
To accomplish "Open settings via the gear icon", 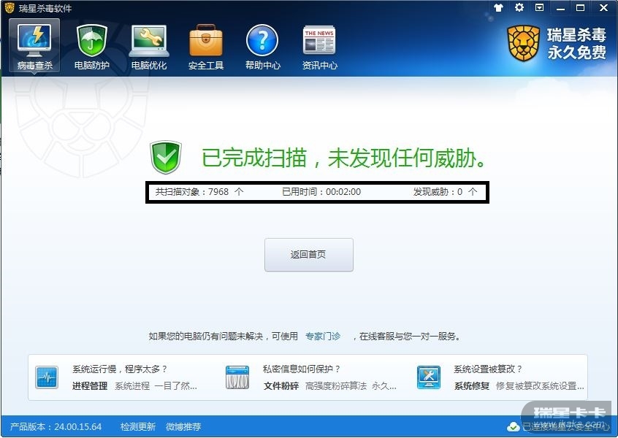I will 519,7.
